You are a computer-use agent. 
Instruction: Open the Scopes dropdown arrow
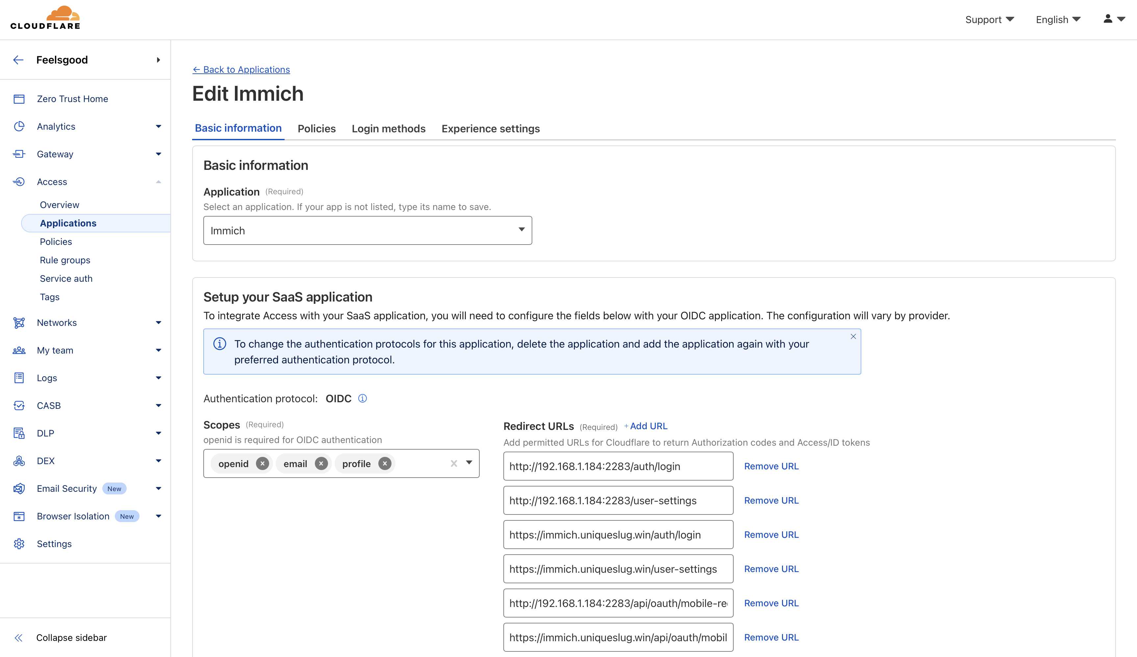[469, 462]
